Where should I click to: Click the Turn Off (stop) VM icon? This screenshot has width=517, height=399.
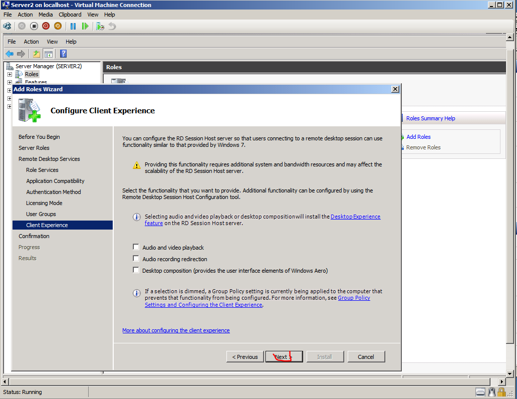pyautogui.click(x=34, y=26)
